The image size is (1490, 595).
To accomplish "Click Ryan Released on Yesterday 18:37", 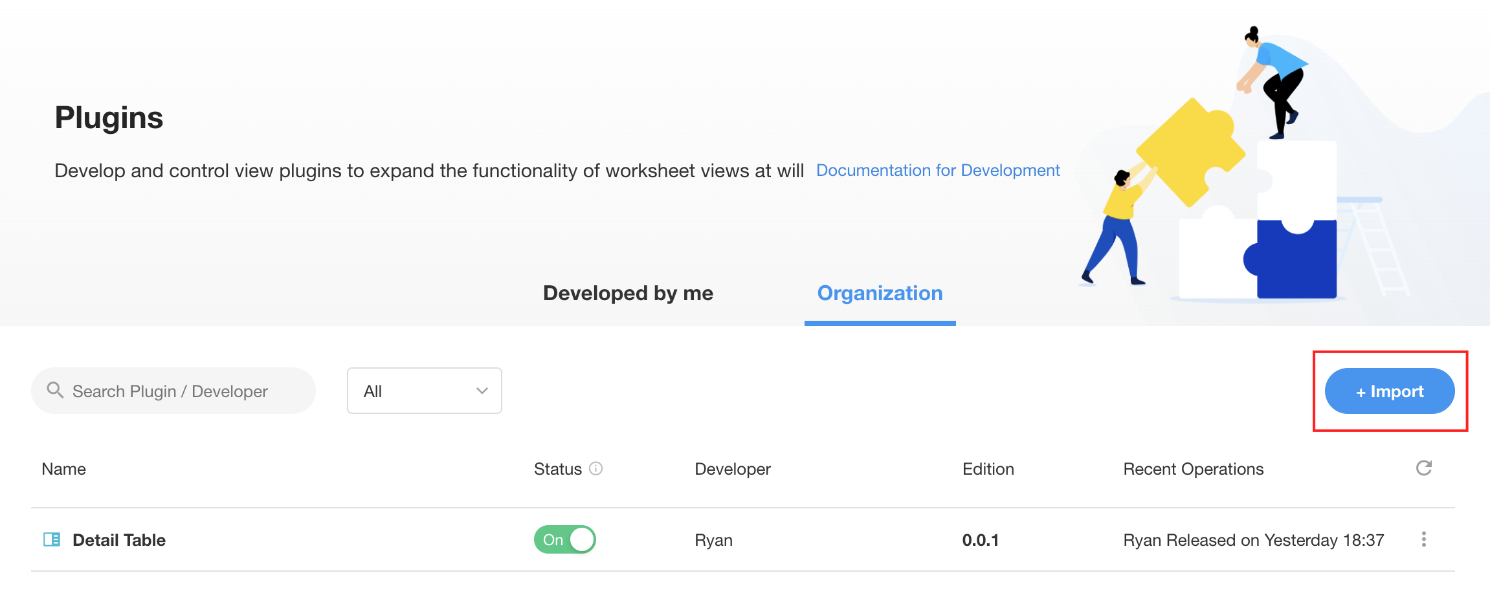I will coord(1254,540).
